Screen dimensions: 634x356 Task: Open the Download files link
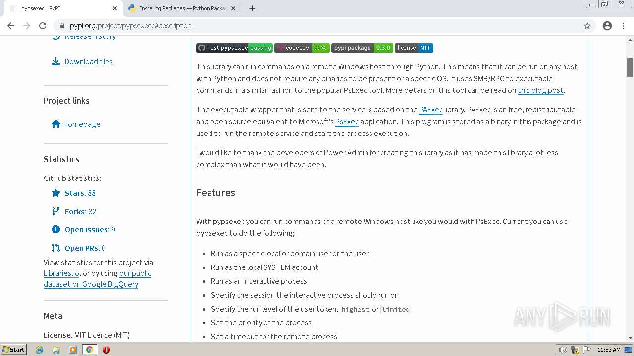coord(89,62)
